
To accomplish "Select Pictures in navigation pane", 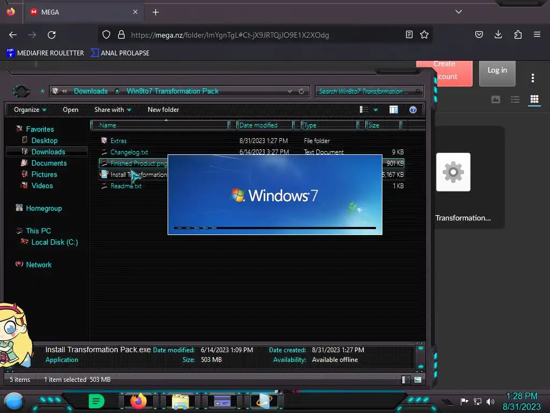I will pyautogui.click(x=44, y=174).
